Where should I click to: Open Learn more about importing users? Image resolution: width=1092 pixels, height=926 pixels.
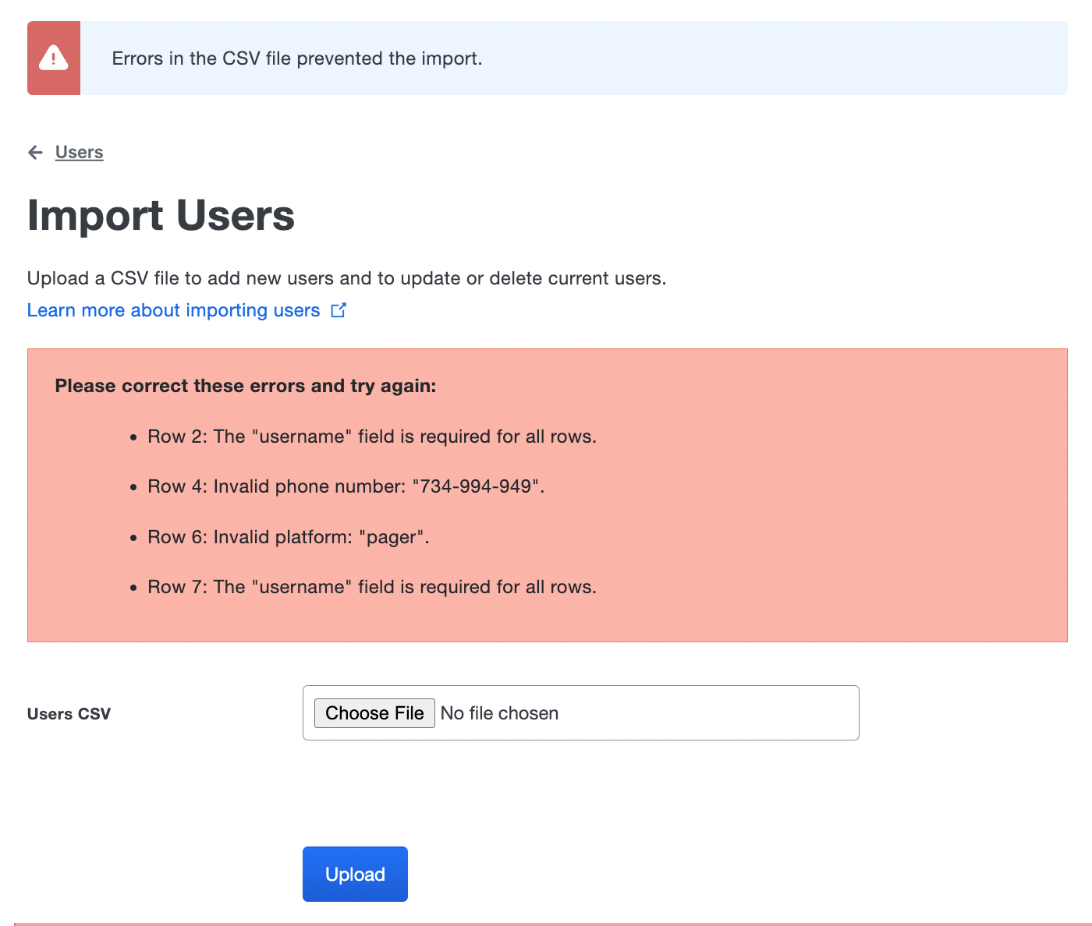(x=173, y=310)
